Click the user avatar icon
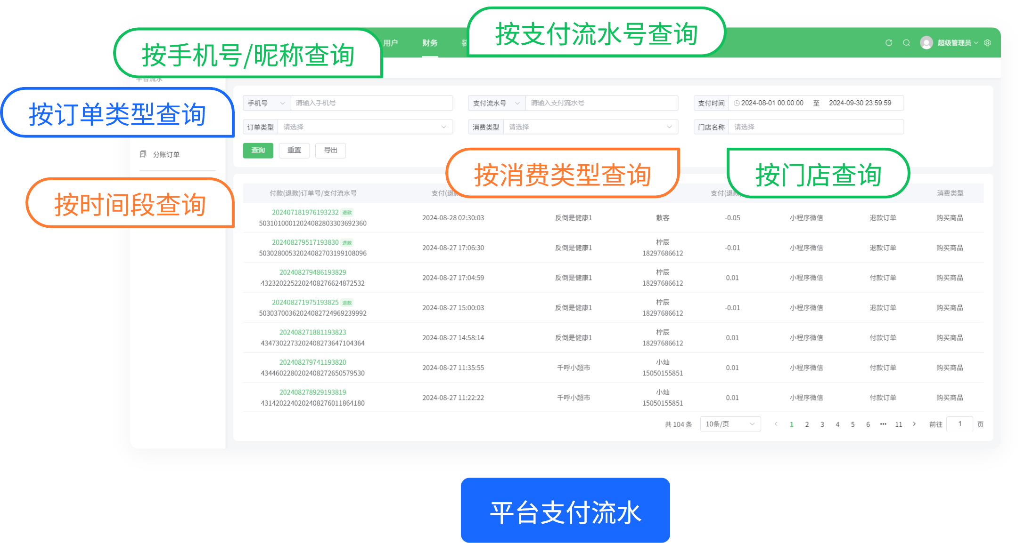Image resolution: width=1033 pixels, height=543 pixels. point(926,43)
